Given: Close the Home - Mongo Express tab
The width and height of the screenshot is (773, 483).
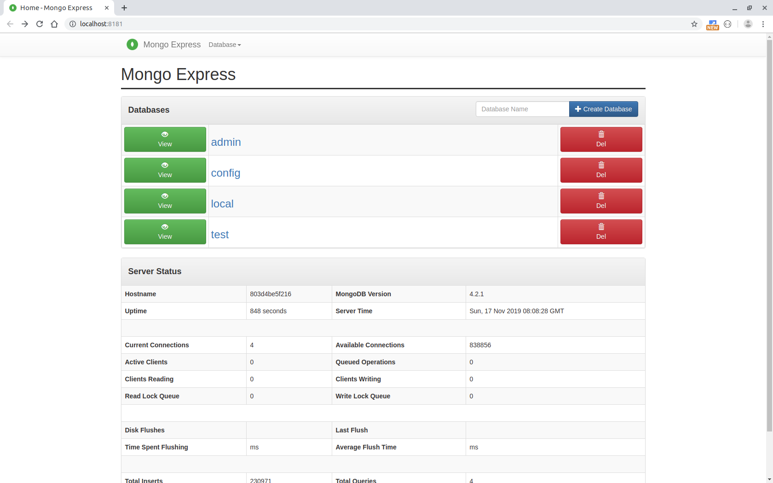Looking at the screenshot, I should click(x=107, y=8).
